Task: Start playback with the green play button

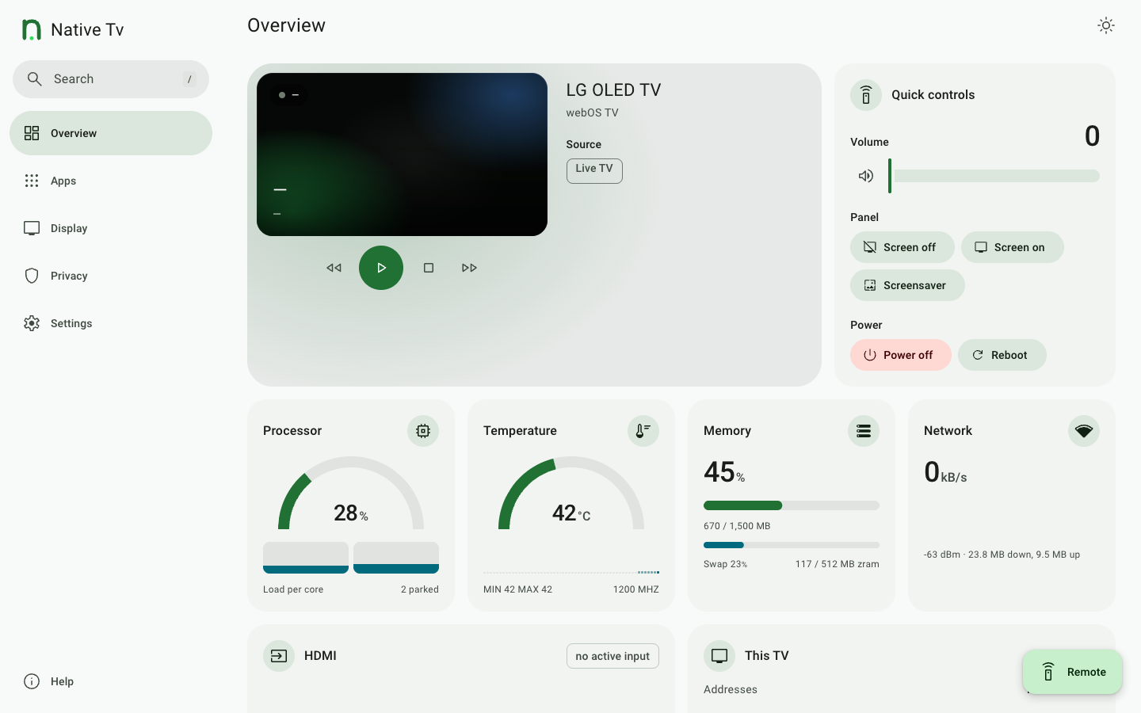Action: pos(381,268)
